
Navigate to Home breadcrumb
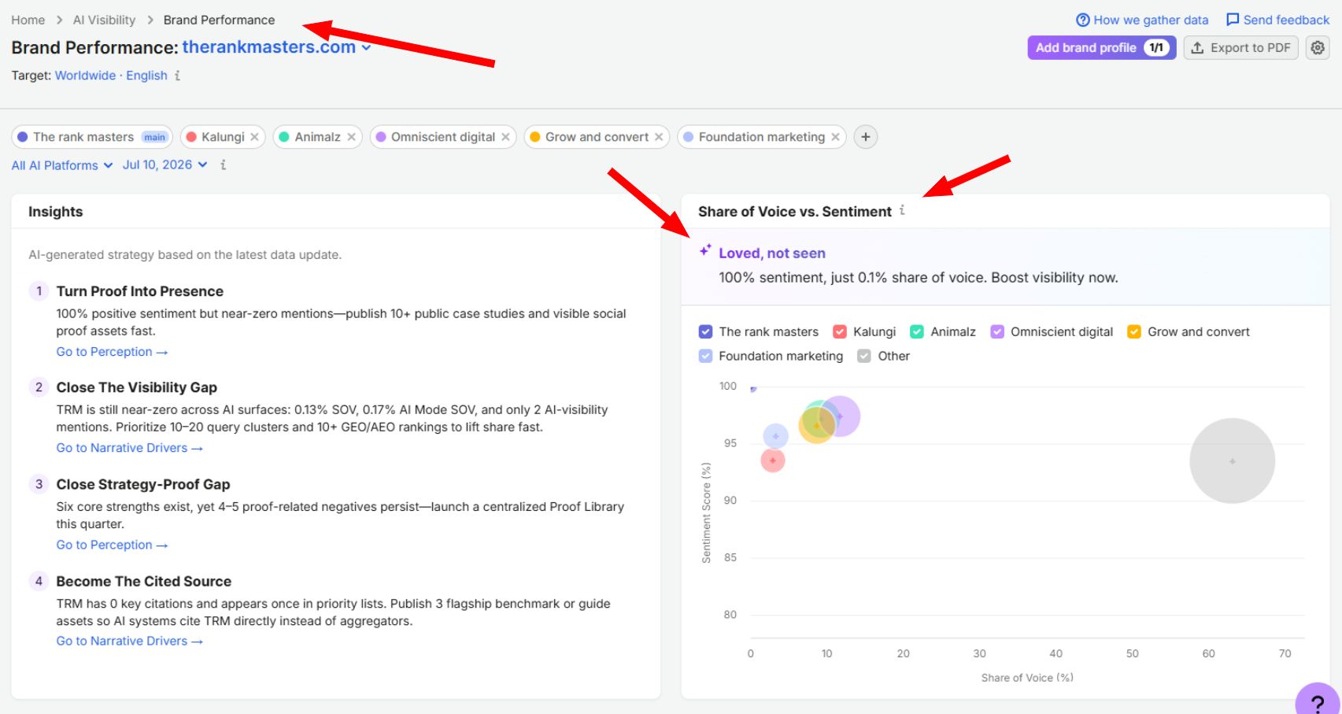coord(28,20)
